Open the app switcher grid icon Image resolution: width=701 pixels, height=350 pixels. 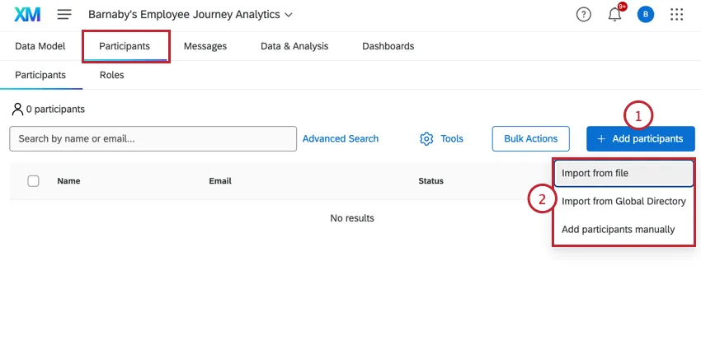coord(677,15)
